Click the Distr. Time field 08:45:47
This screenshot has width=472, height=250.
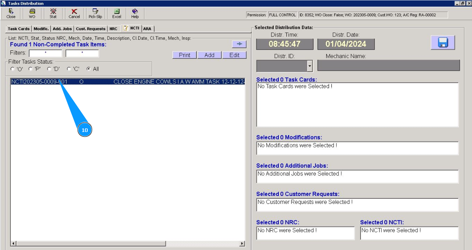(x=285, y=44)
